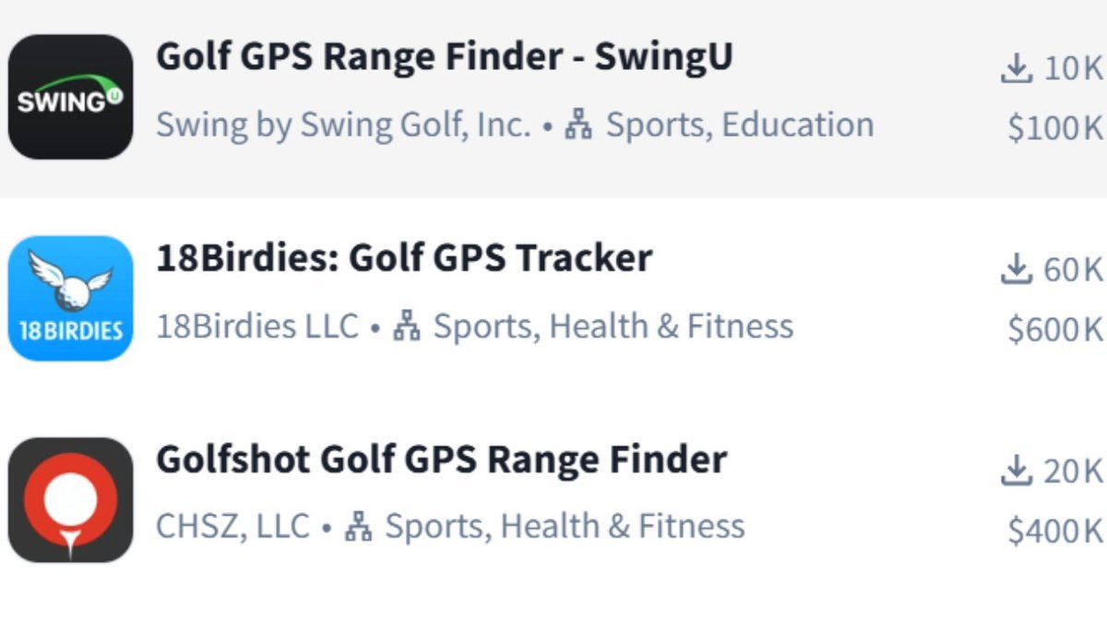Open 18Birdies: Golf GPS Tracker title
This screenshot has height=621, width=1107.
click(404, 258)
